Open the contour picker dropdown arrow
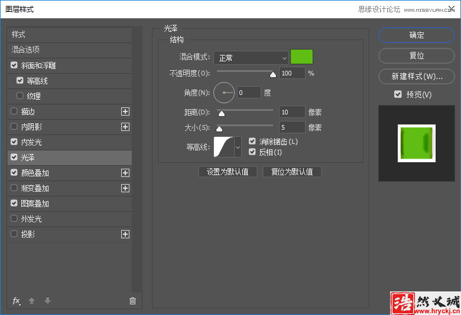The width and height of the screenshot is (461, 315). pyautogui.click(x=238, y=147)
